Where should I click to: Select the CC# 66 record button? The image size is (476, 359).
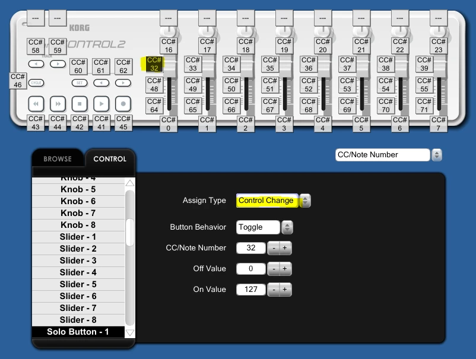coord(231,105)
